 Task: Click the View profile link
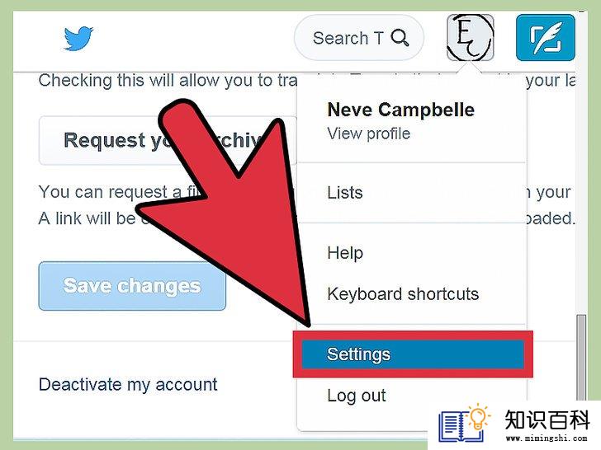click(369, 134)
